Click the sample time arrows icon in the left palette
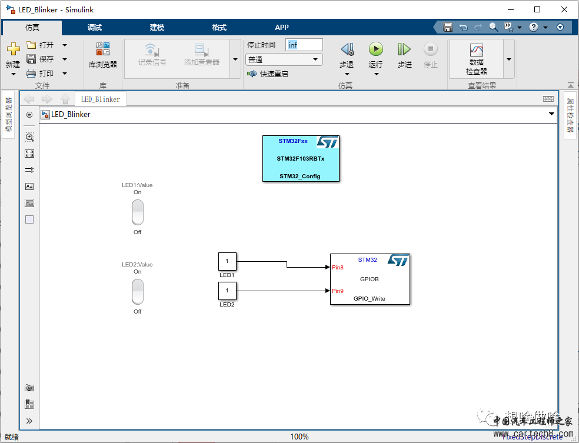The height and width of the screenshot is (443, 579). (29, 170)
